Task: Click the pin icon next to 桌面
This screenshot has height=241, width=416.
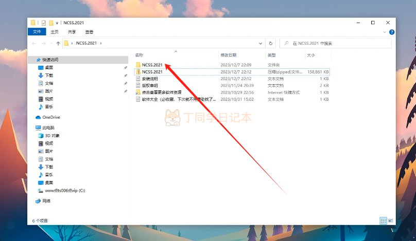Action: click(x=125, y=68)
